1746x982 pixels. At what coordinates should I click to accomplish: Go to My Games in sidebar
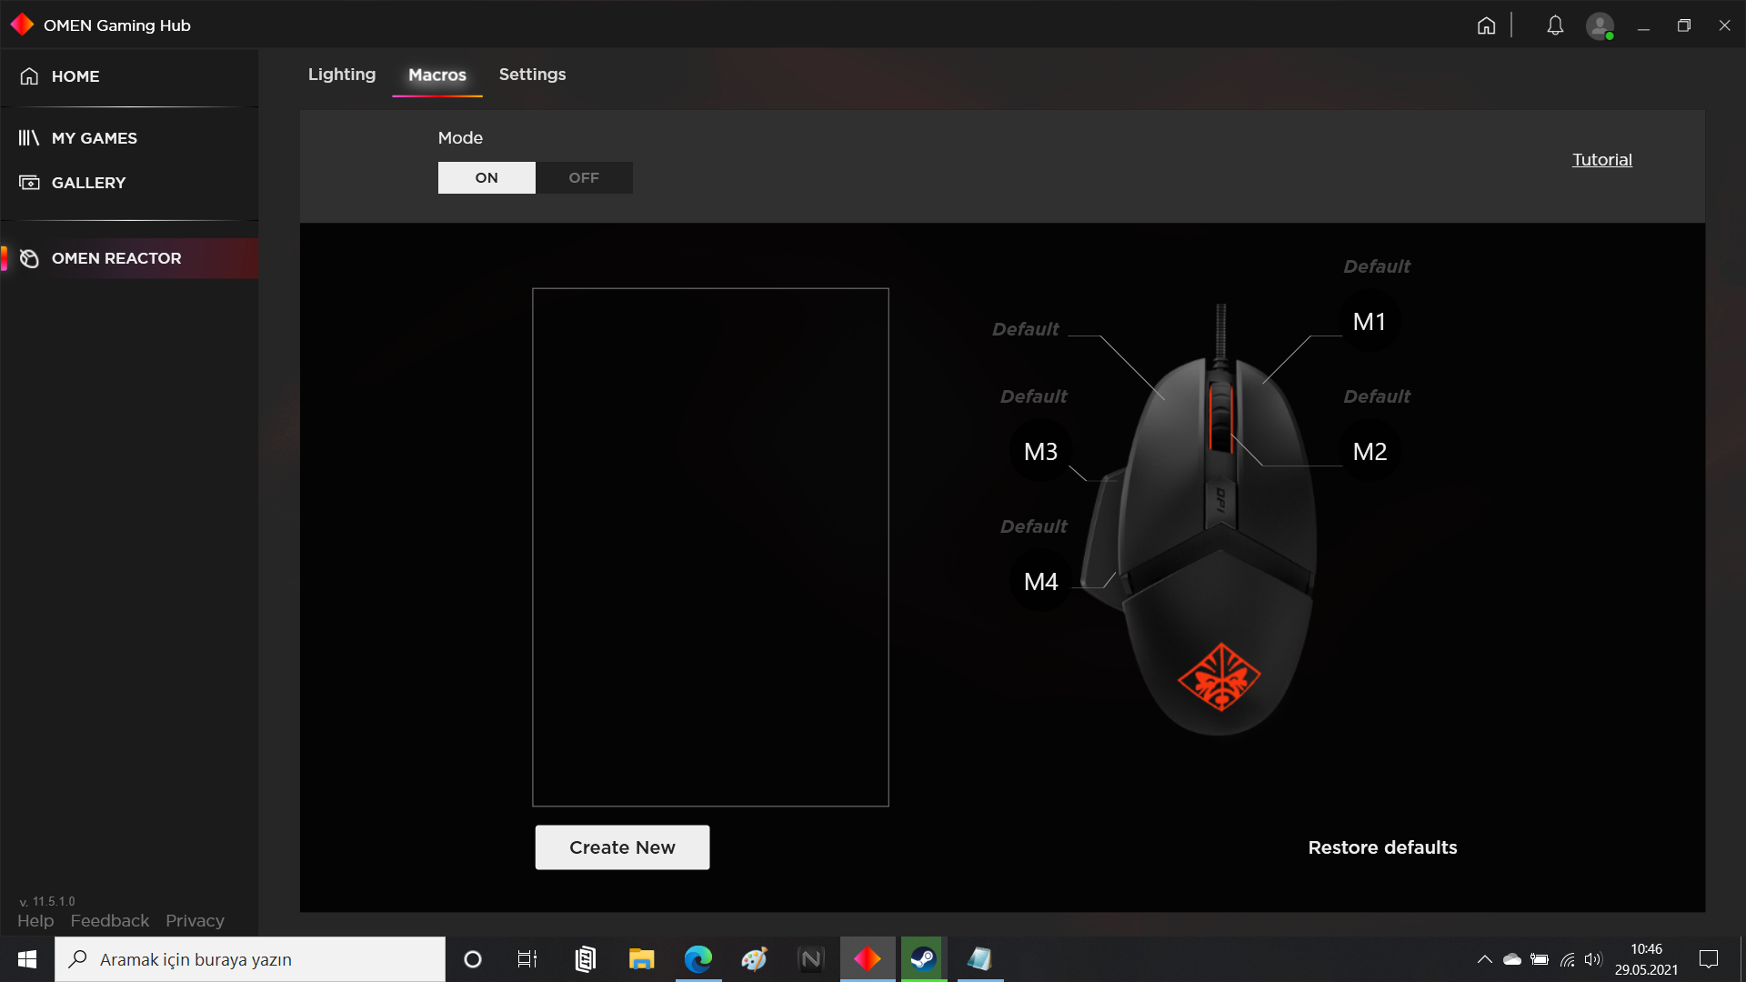94,138
